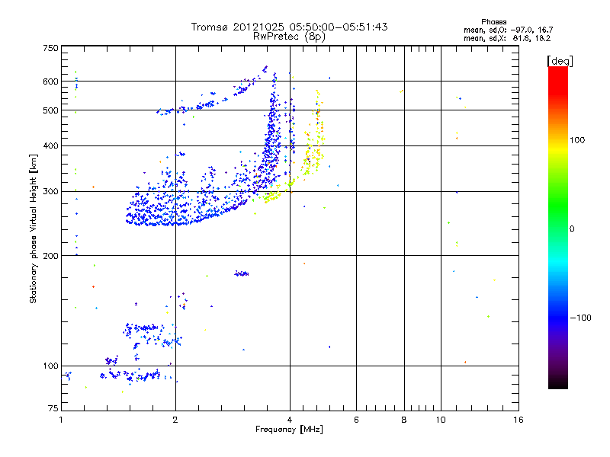Click the y-axis tick label '500'
The height and width of the screenshot is (457, 610).
(50, 110)
